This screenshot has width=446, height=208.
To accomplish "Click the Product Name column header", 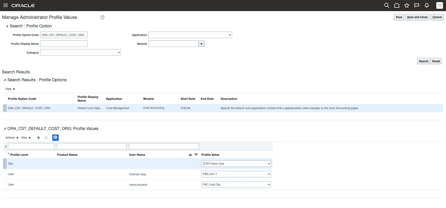I will [x=67, y=154].
